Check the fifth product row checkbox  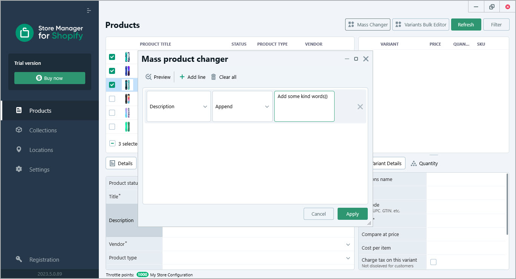point(112,113)
